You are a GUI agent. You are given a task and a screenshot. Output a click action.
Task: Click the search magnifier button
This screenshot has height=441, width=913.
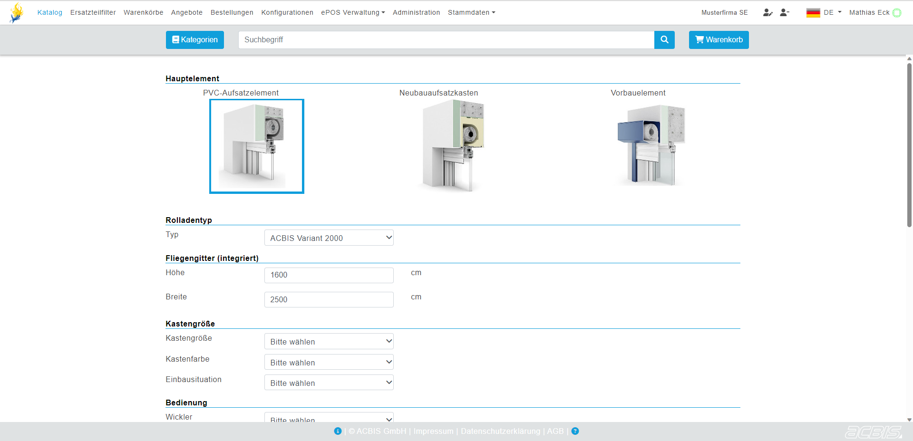click(664, 40)
